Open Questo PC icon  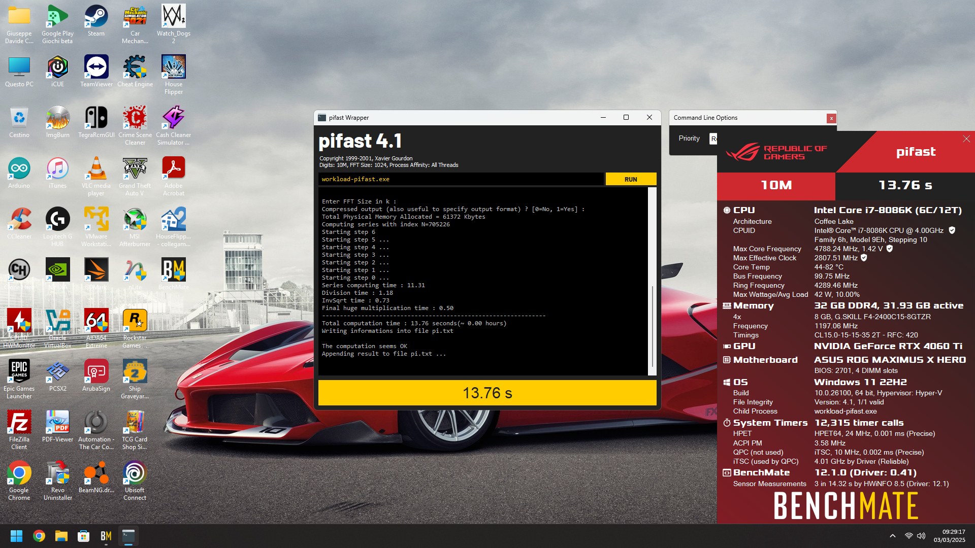point(19,72)
